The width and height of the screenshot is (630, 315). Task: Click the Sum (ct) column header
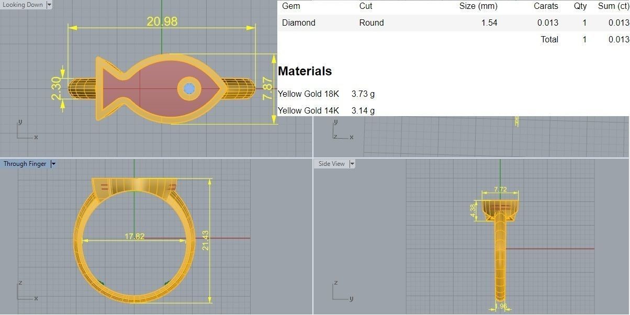point(613,6)
